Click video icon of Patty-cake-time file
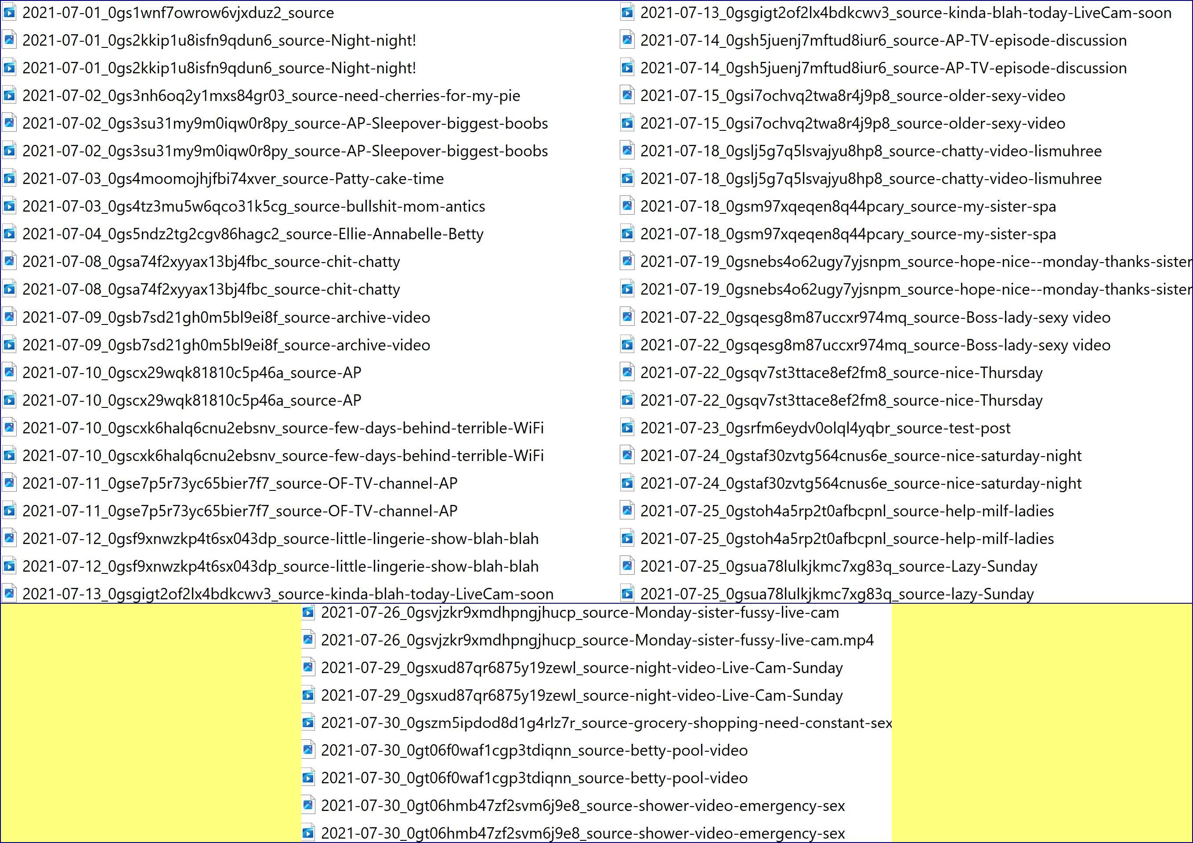Screen dimensions: 1193x843 point(9,179)
